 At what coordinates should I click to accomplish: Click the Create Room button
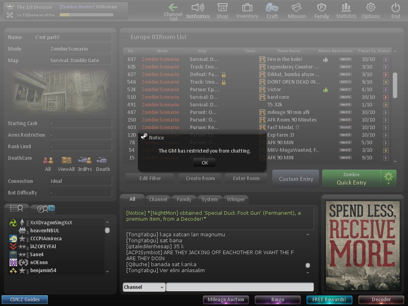click(200, 178)
